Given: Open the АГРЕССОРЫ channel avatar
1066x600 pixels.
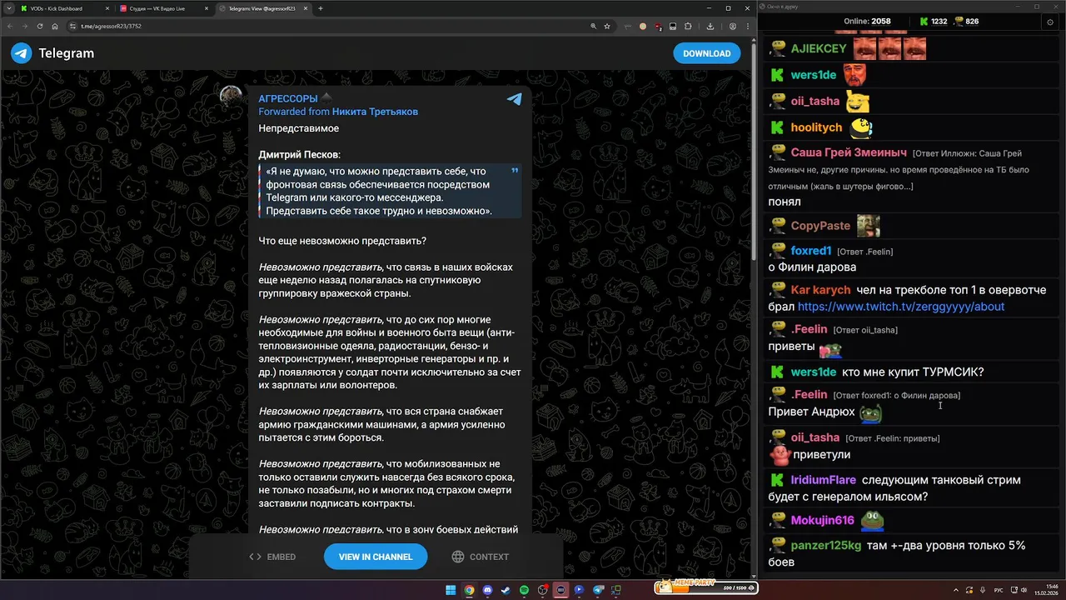Looking at the screenshot, I should pos(231,97).
